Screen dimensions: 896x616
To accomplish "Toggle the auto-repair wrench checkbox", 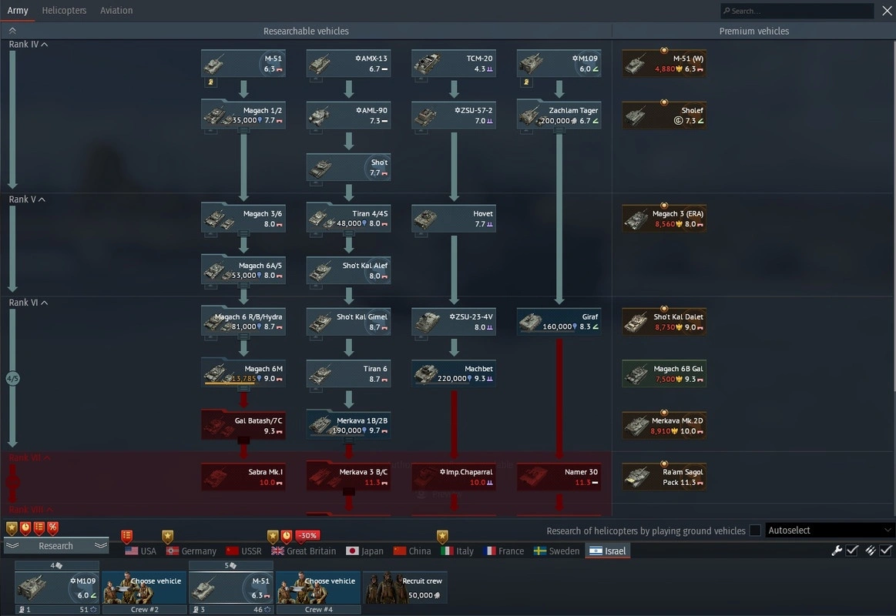I will [852, 551].
